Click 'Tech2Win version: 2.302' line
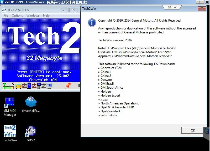 click(115, 40)
